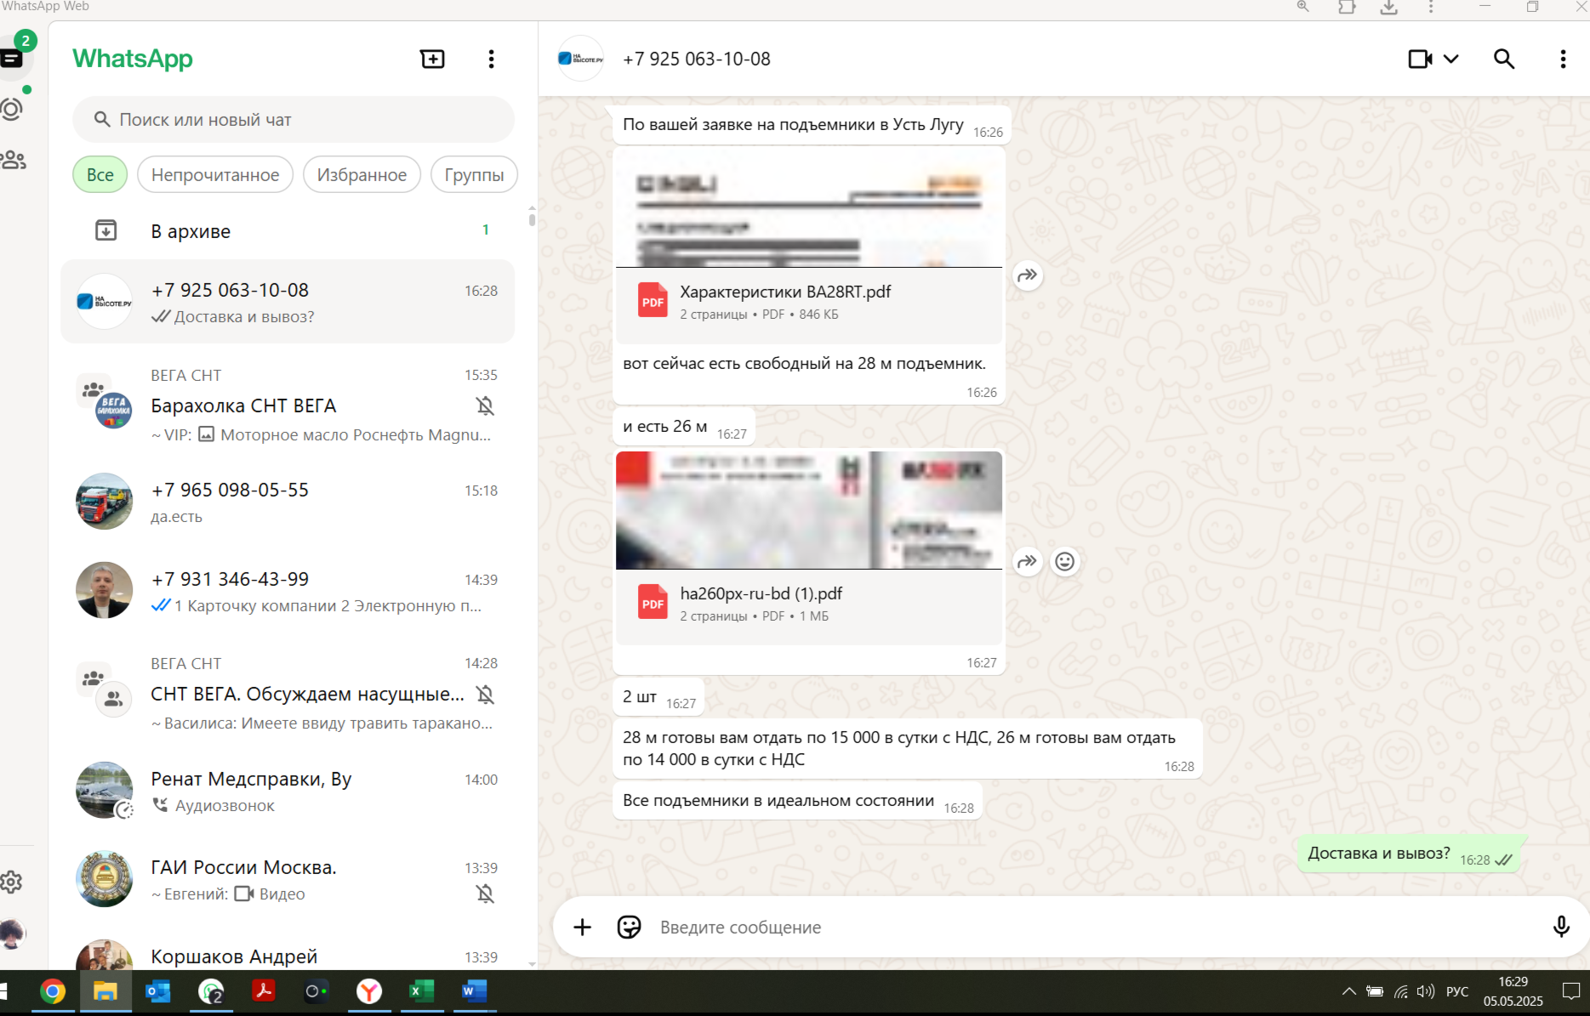The image size is (1590, 1016).
Task: Open Outlook from the taskbar
Action: coord(158,991)
